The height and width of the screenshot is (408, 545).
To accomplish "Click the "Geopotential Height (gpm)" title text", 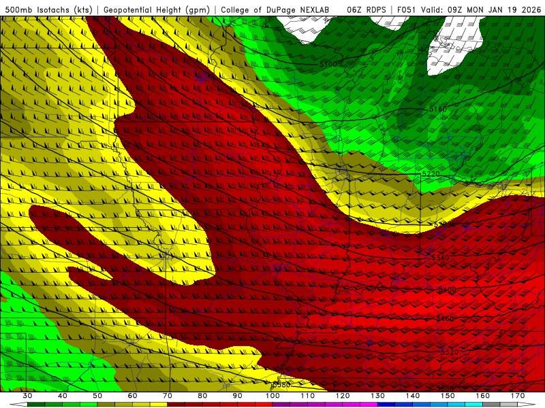I will coord(157,10).
